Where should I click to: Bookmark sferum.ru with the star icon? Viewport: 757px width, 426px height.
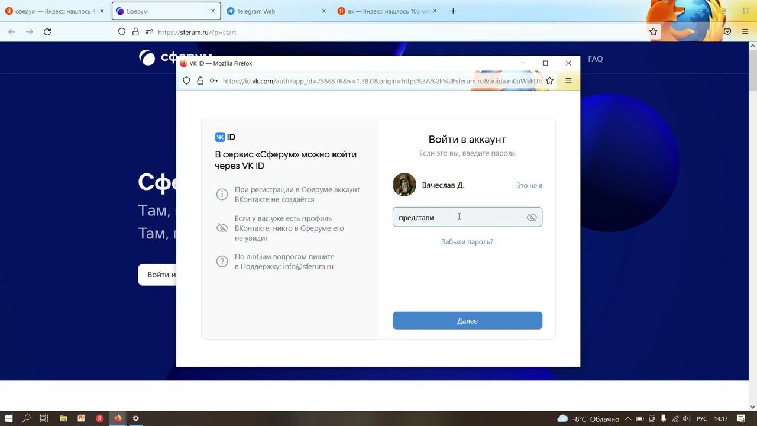(x=653, y=32)
